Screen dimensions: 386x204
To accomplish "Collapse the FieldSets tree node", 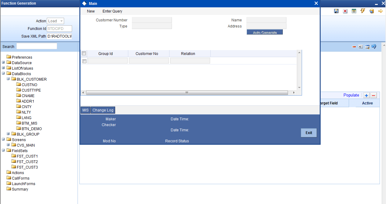I will click(x=3, y=151).
